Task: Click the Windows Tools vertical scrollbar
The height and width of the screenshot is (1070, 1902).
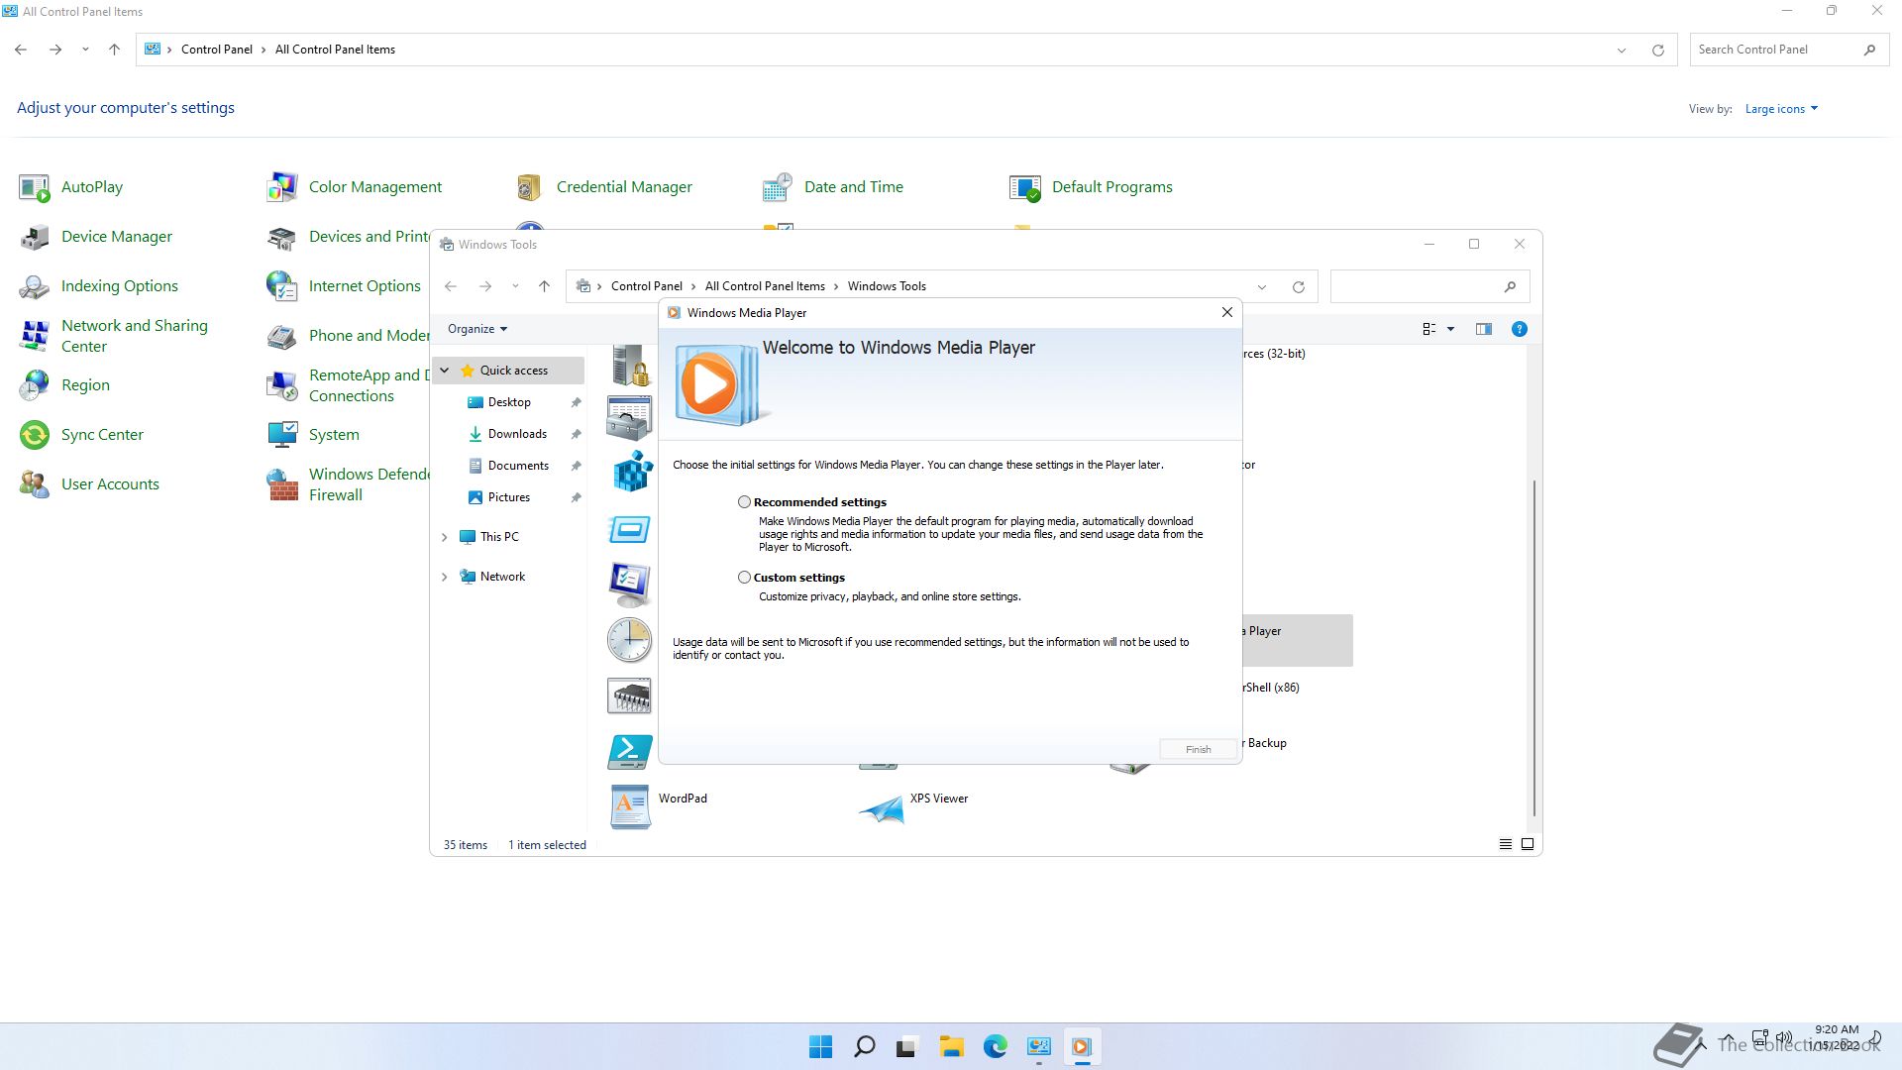Action: 1533,648
